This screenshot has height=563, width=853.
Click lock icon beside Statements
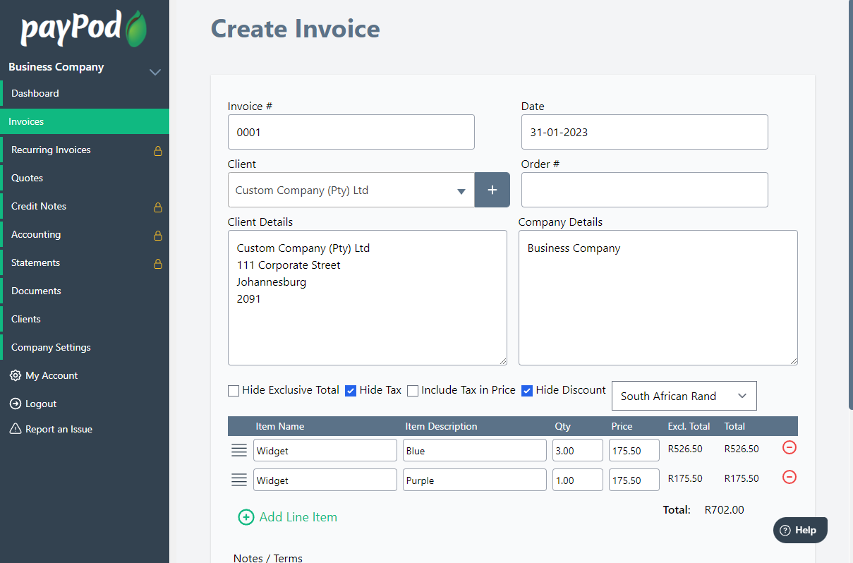(x=158, y=263)
